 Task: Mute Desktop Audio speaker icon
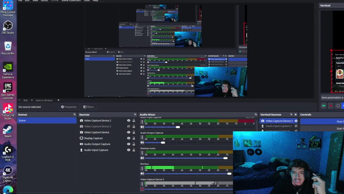pyautogui.click(x=142, y=158)
